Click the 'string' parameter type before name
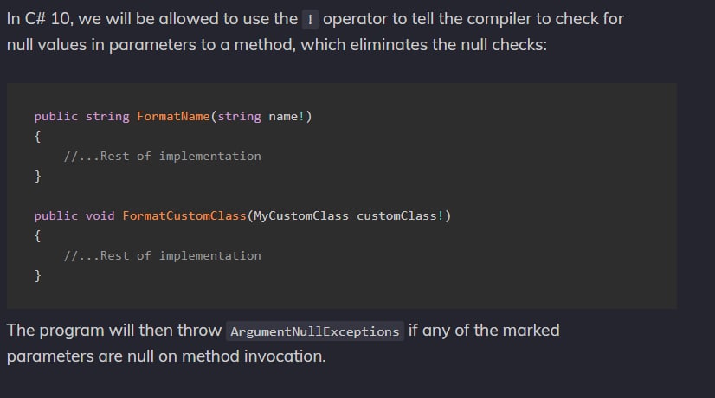Screen dimensions: 715x398 (240, 117)
